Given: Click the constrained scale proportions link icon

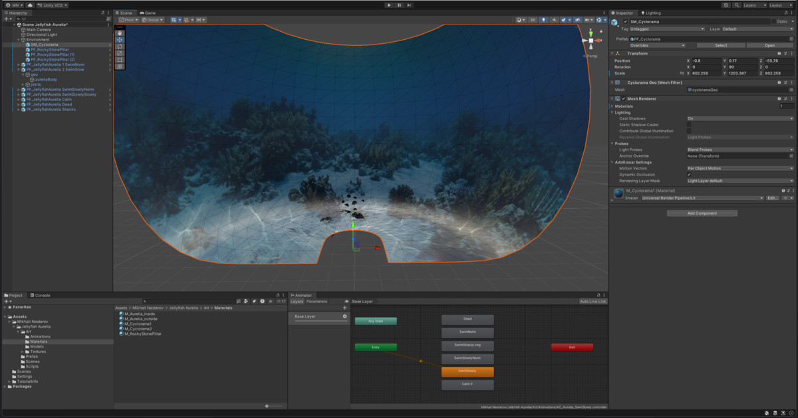Looking at the screenshot, I should pos(682,73).
